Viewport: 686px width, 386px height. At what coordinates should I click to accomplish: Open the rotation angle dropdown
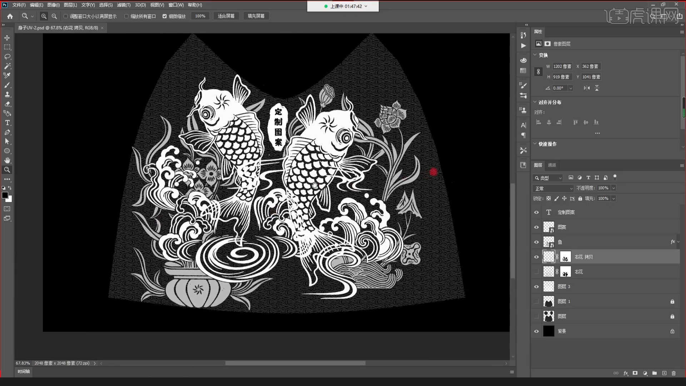[571, 88]
